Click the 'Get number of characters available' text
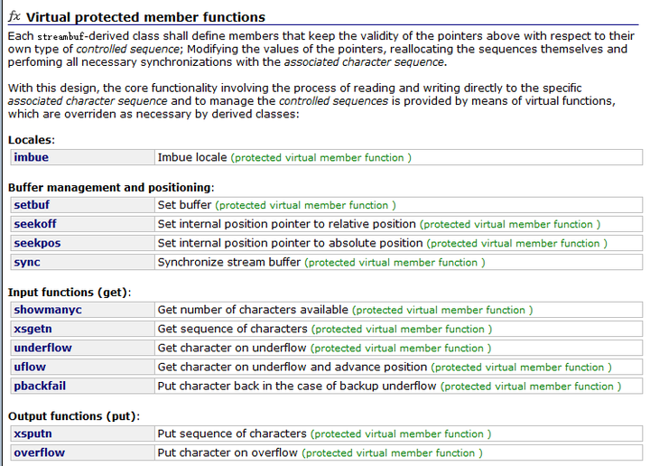The width and height of the screenshot is (650, 466). (253, 310)
